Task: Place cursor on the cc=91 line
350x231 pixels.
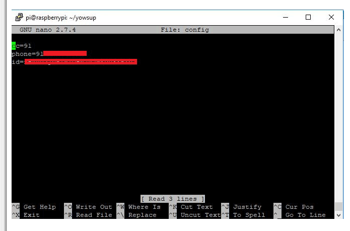Action: 22,46
